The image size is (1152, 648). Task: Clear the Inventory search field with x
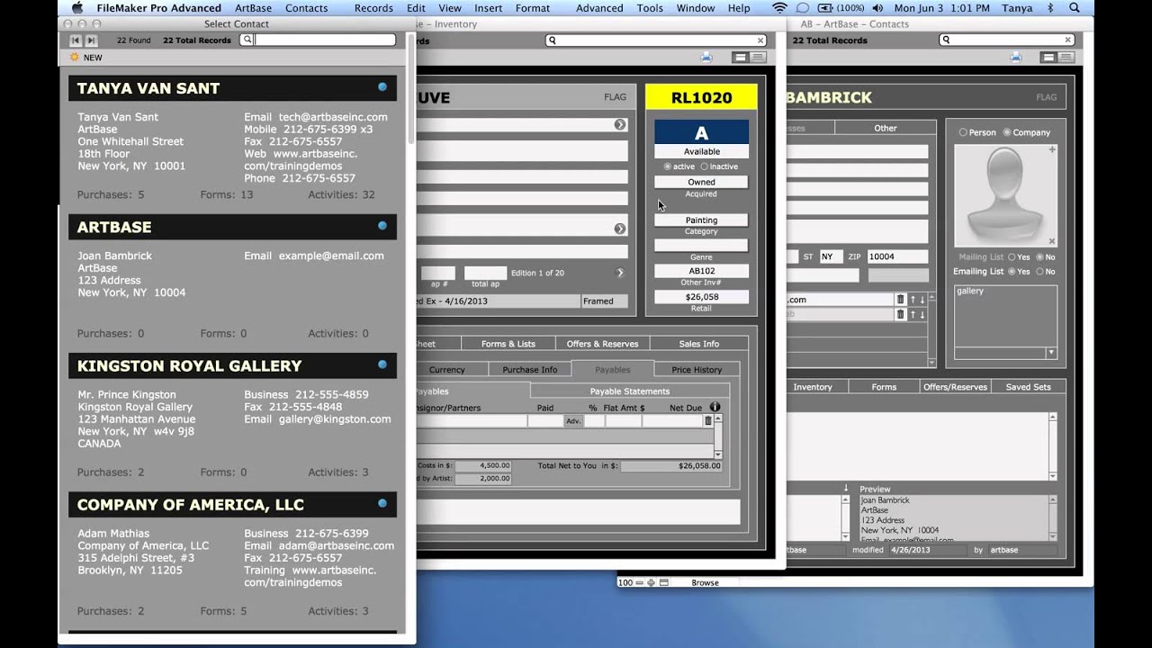pos(760,40)
